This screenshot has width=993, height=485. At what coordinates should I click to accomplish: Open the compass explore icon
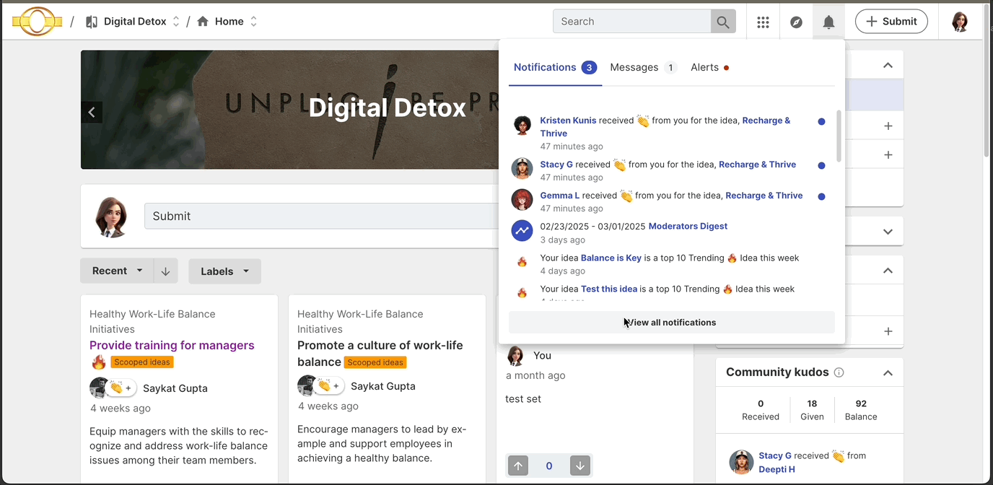point(796,22)
